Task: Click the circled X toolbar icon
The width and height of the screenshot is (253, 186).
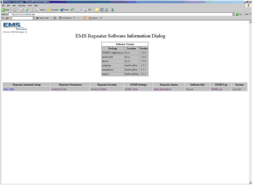Action: 102,10
